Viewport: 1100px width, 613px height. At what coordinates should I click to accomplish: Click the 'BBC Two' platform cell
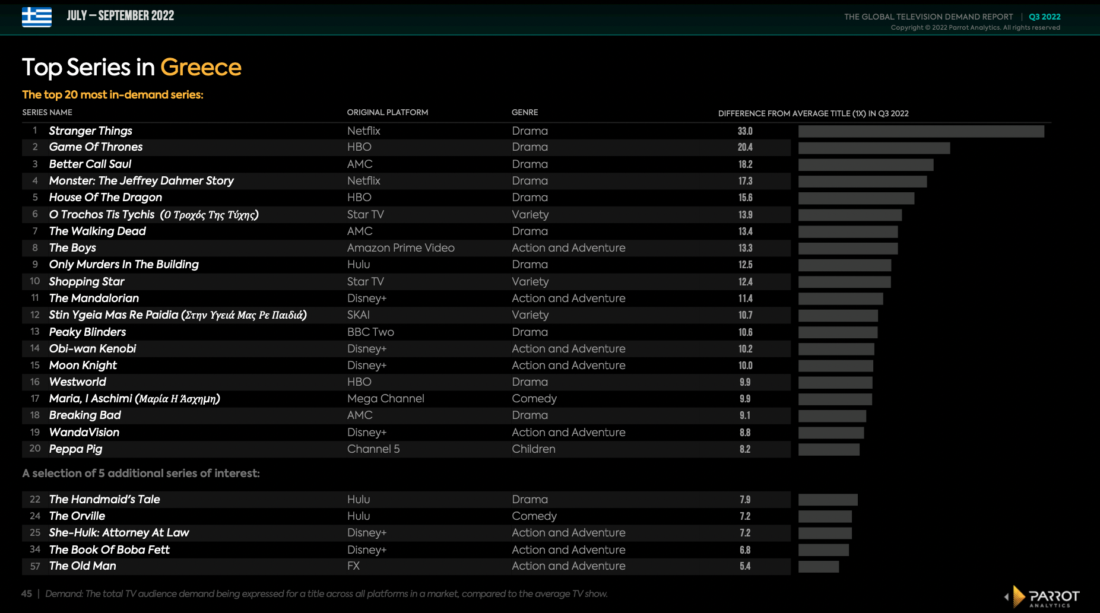click(x=370, y=332)
